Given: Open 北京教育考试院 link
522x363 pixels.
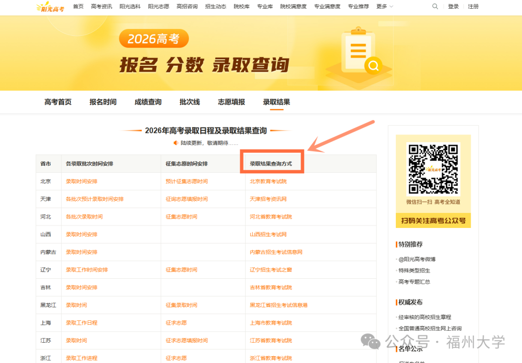Looking at the screenshot, I should coord(268,181).
